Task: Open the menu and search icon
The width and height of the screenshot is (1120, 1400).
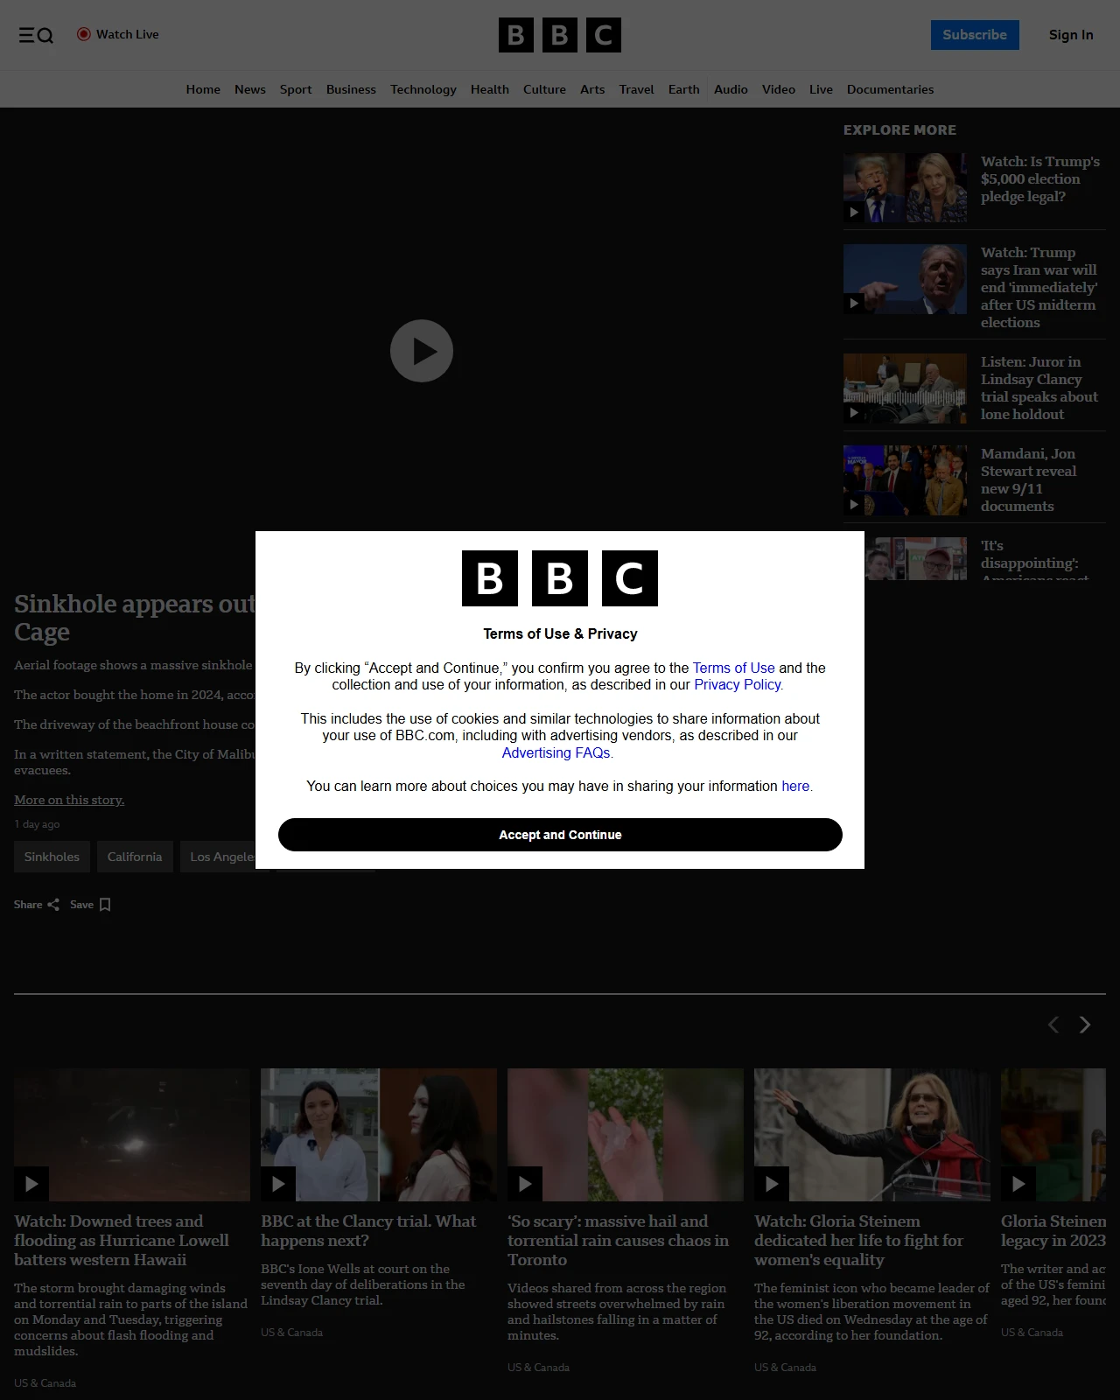Action: coord(36,35)
